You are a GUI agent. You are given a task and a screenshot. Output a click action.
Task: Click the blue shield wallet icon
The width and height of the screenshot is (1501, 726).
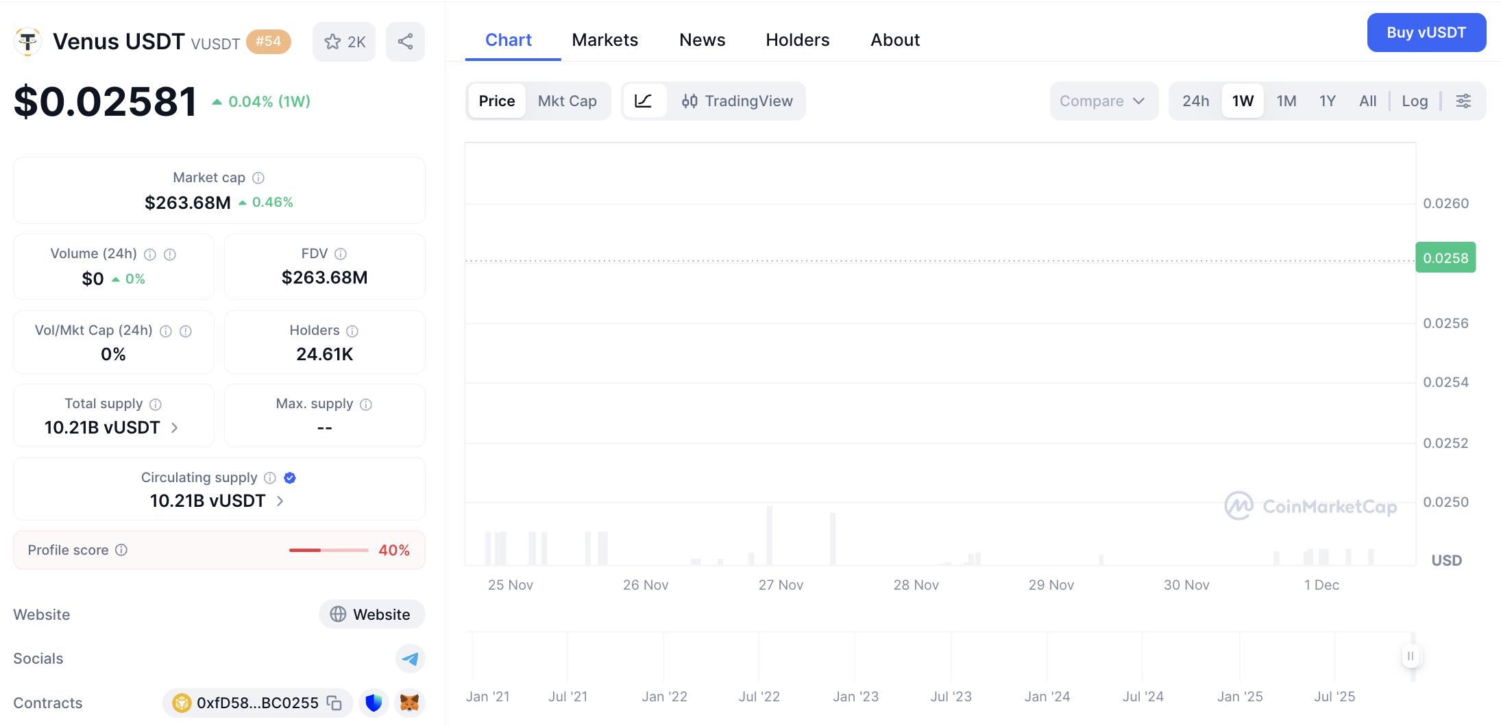pyautogui.click(x=374, y=703)
